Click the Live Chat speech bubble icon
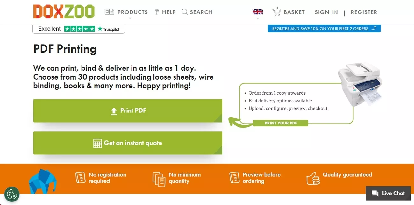 click(x=375, y=194)
